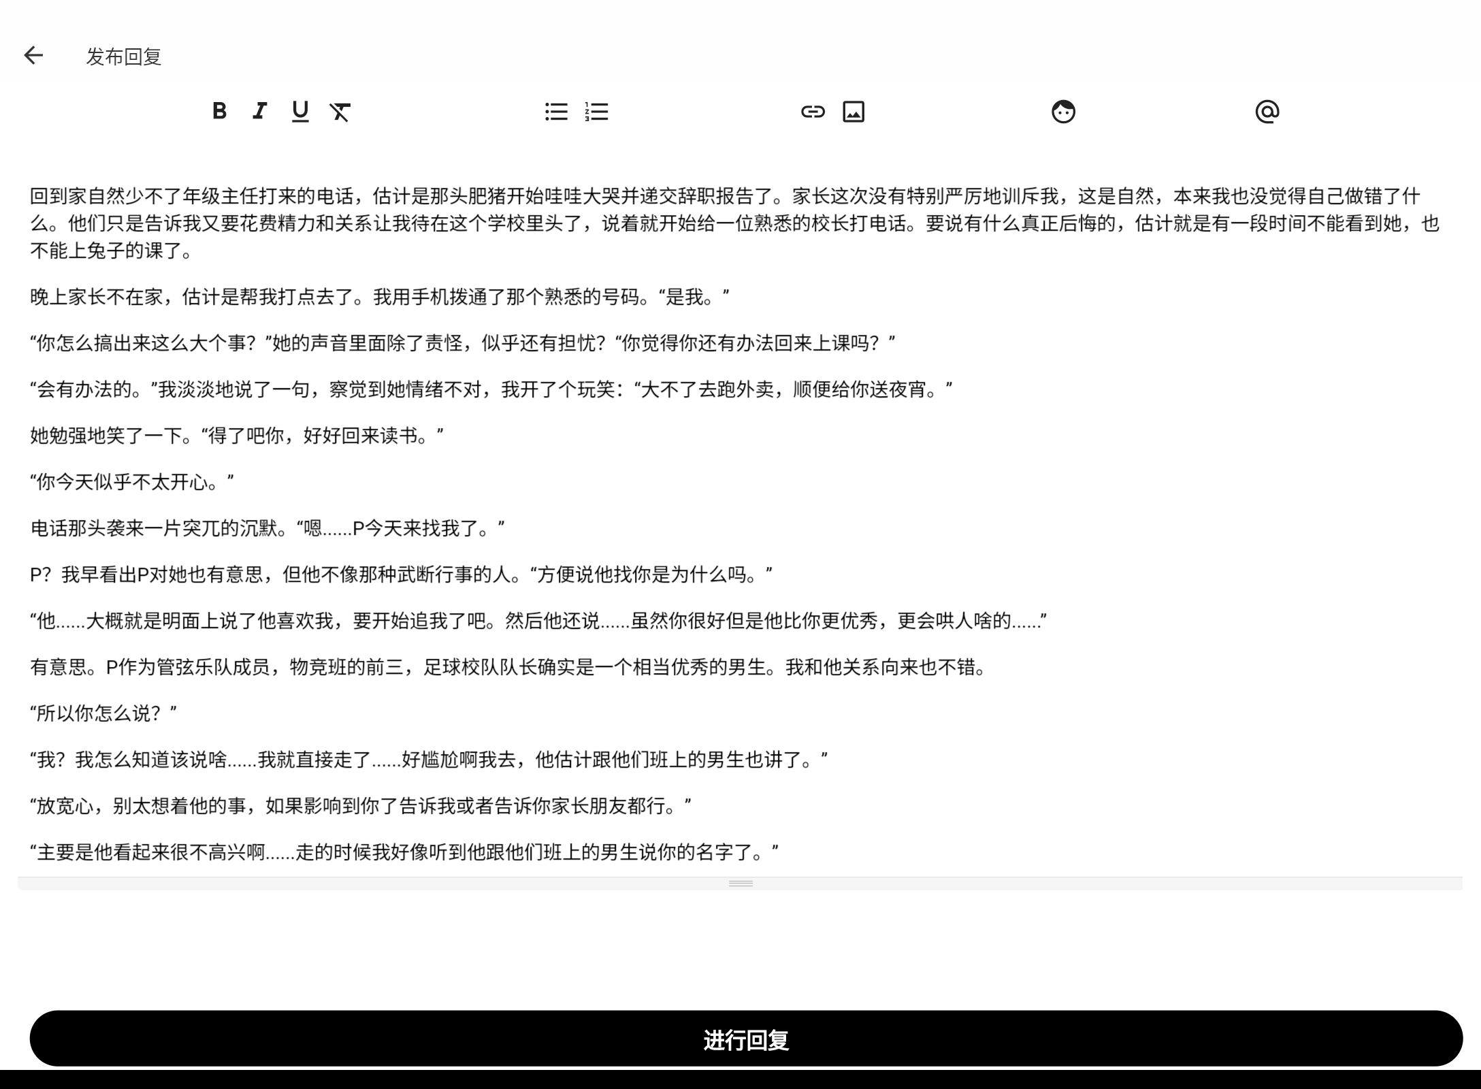Mention a user with @ icon

click(1267, 112)
